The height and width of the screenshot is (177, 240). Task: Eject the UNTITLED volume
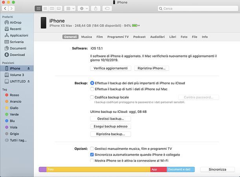point(29,81)
